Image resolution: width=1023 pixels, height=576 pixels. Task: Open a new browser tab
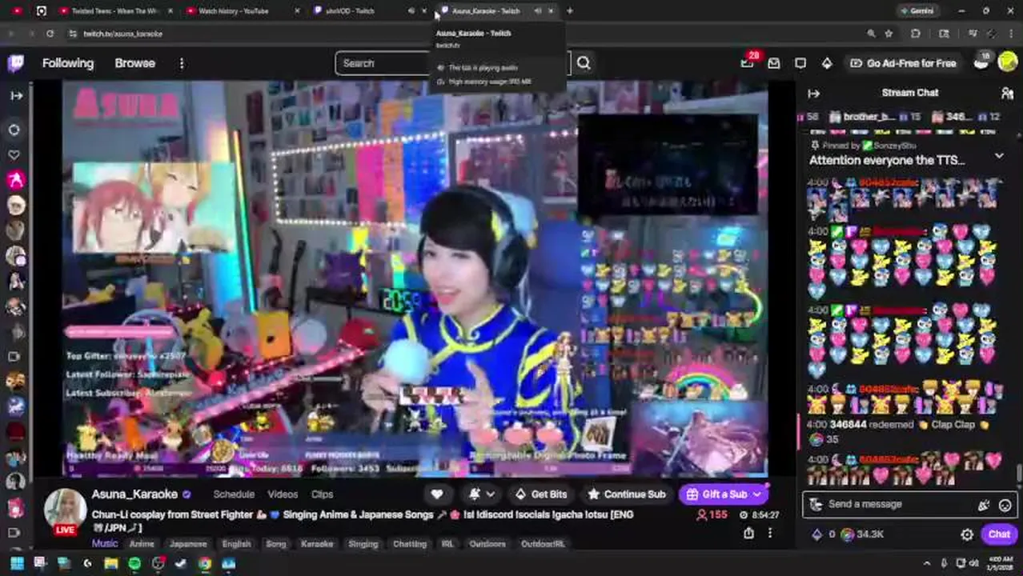click(570, 11)
